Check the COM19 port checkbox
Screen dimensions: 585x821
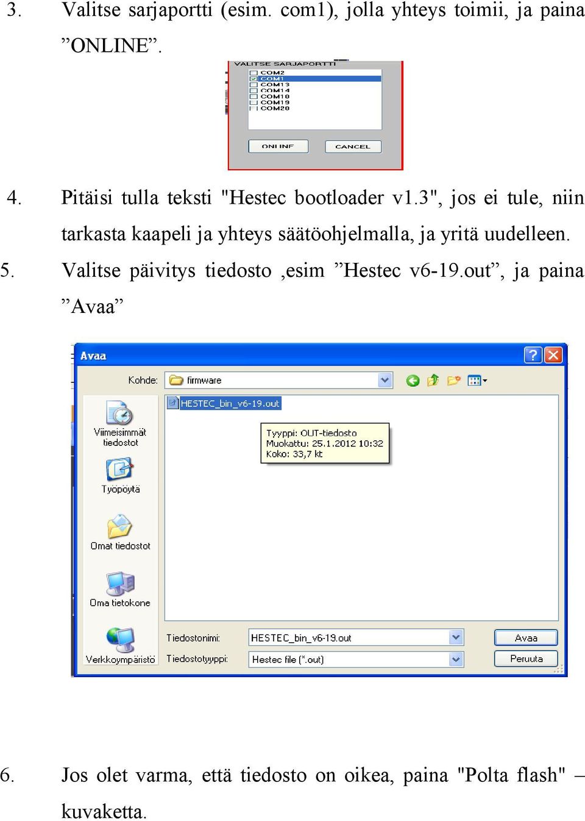tap(253, 102)
